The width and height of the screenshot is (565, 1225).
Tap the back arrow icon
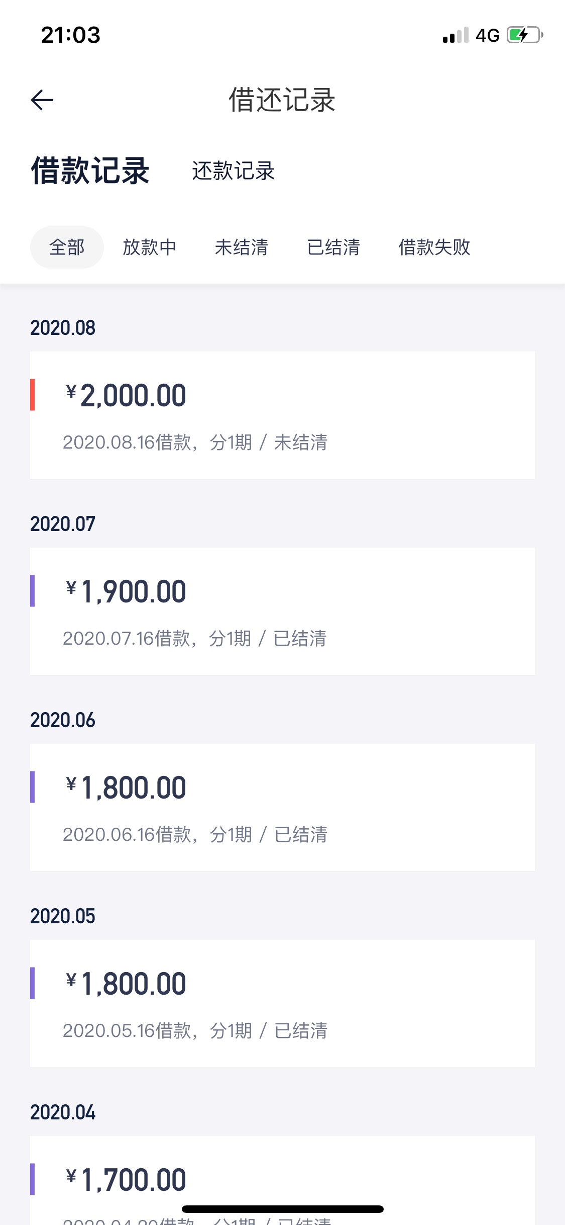pyautogui.click(x=42, y=100)
